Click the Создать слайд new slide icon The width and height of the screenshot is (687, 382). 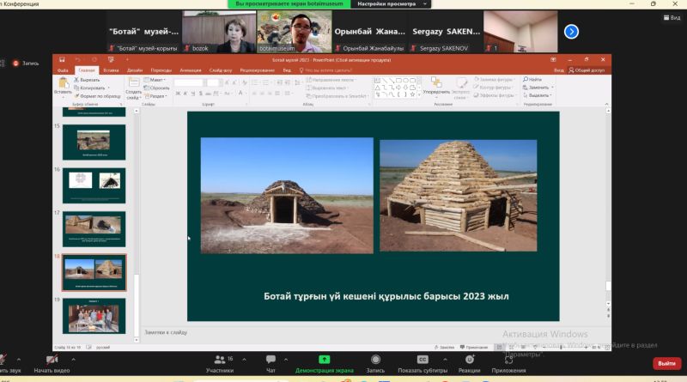tap(133, 88)
